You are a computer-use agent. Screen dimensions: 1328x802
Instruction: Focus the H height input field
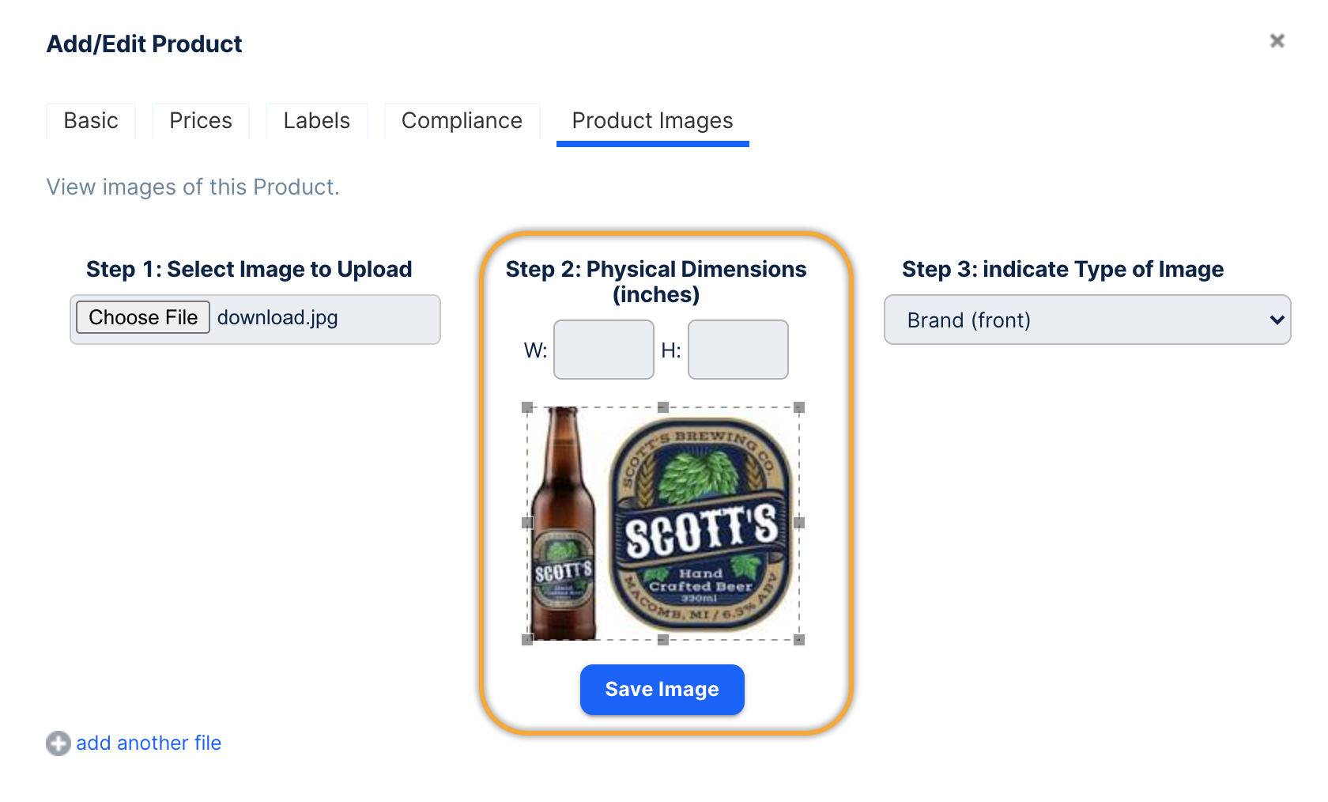(738, 350)
